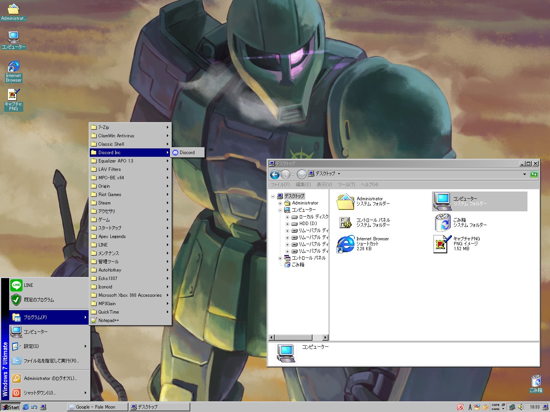Open the volume speaker tray icon
Screen dimensions: 550x412
point(521,407)
